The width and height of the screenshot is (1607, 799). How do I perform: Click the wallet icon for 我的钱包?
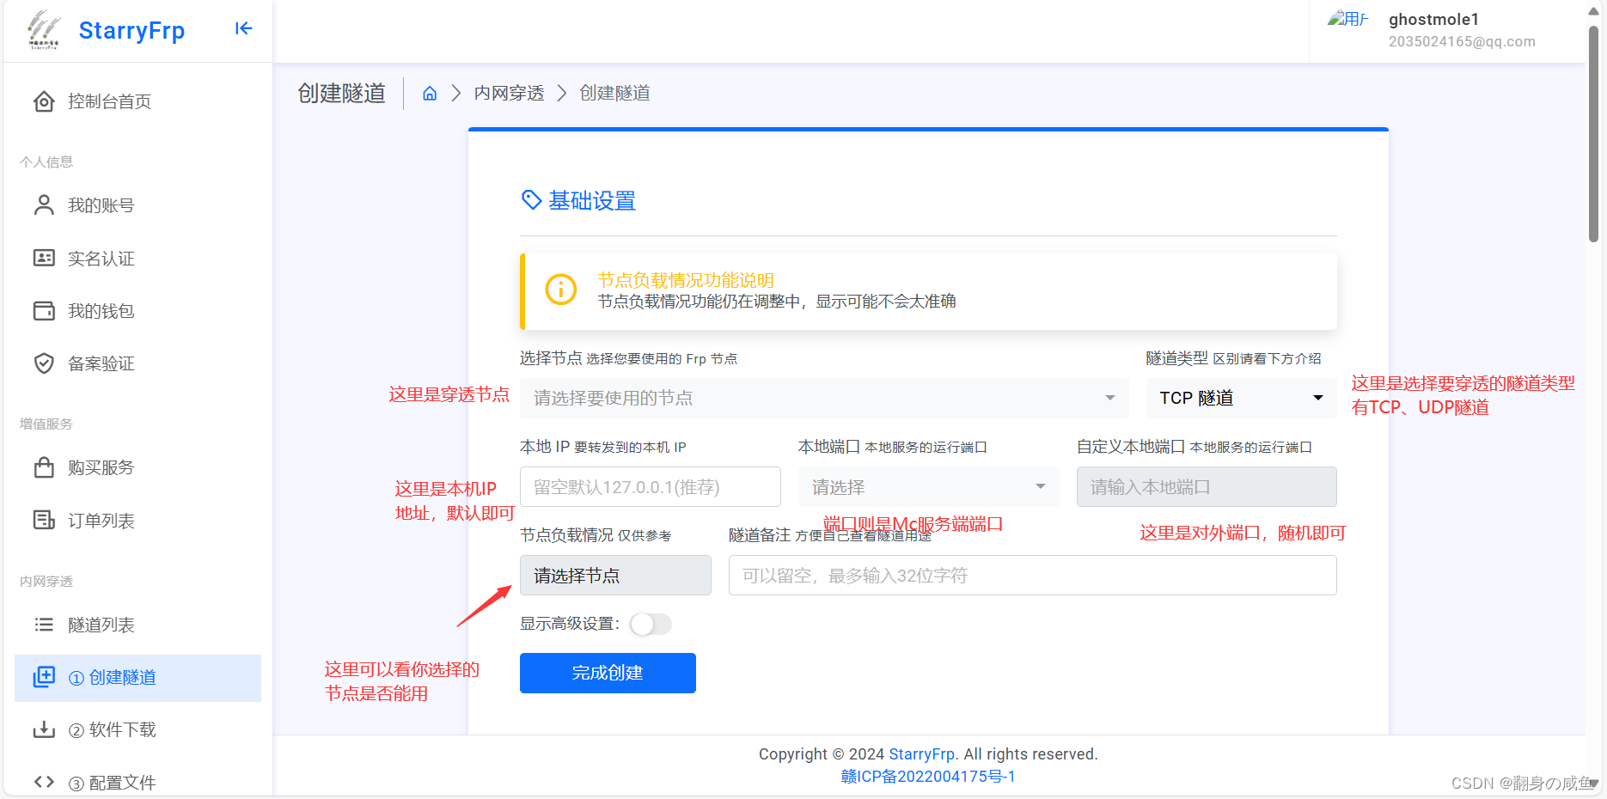[x=44, y=310]
